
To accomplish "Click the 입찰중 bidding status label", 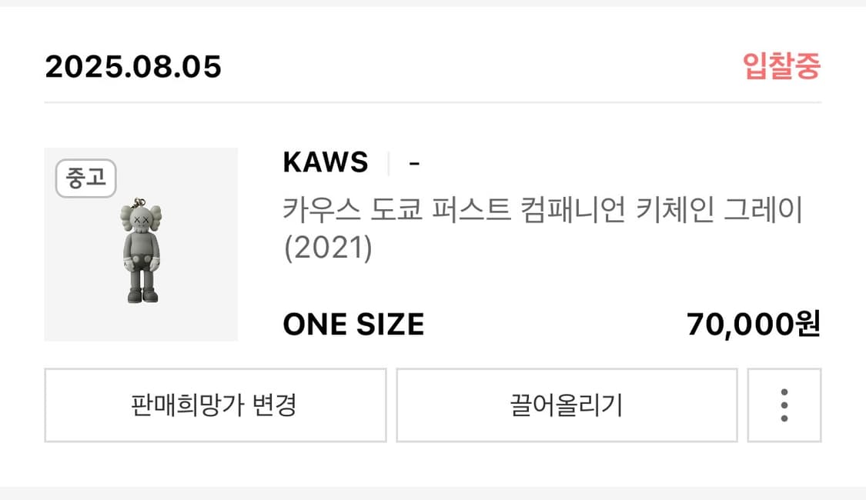I will [x=781, y=66].
